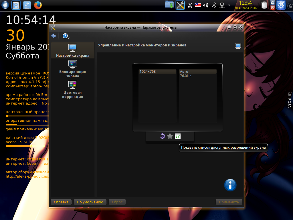
Task: Click the wrench icon in the window title bar
Action: click(x=53, y=27)
